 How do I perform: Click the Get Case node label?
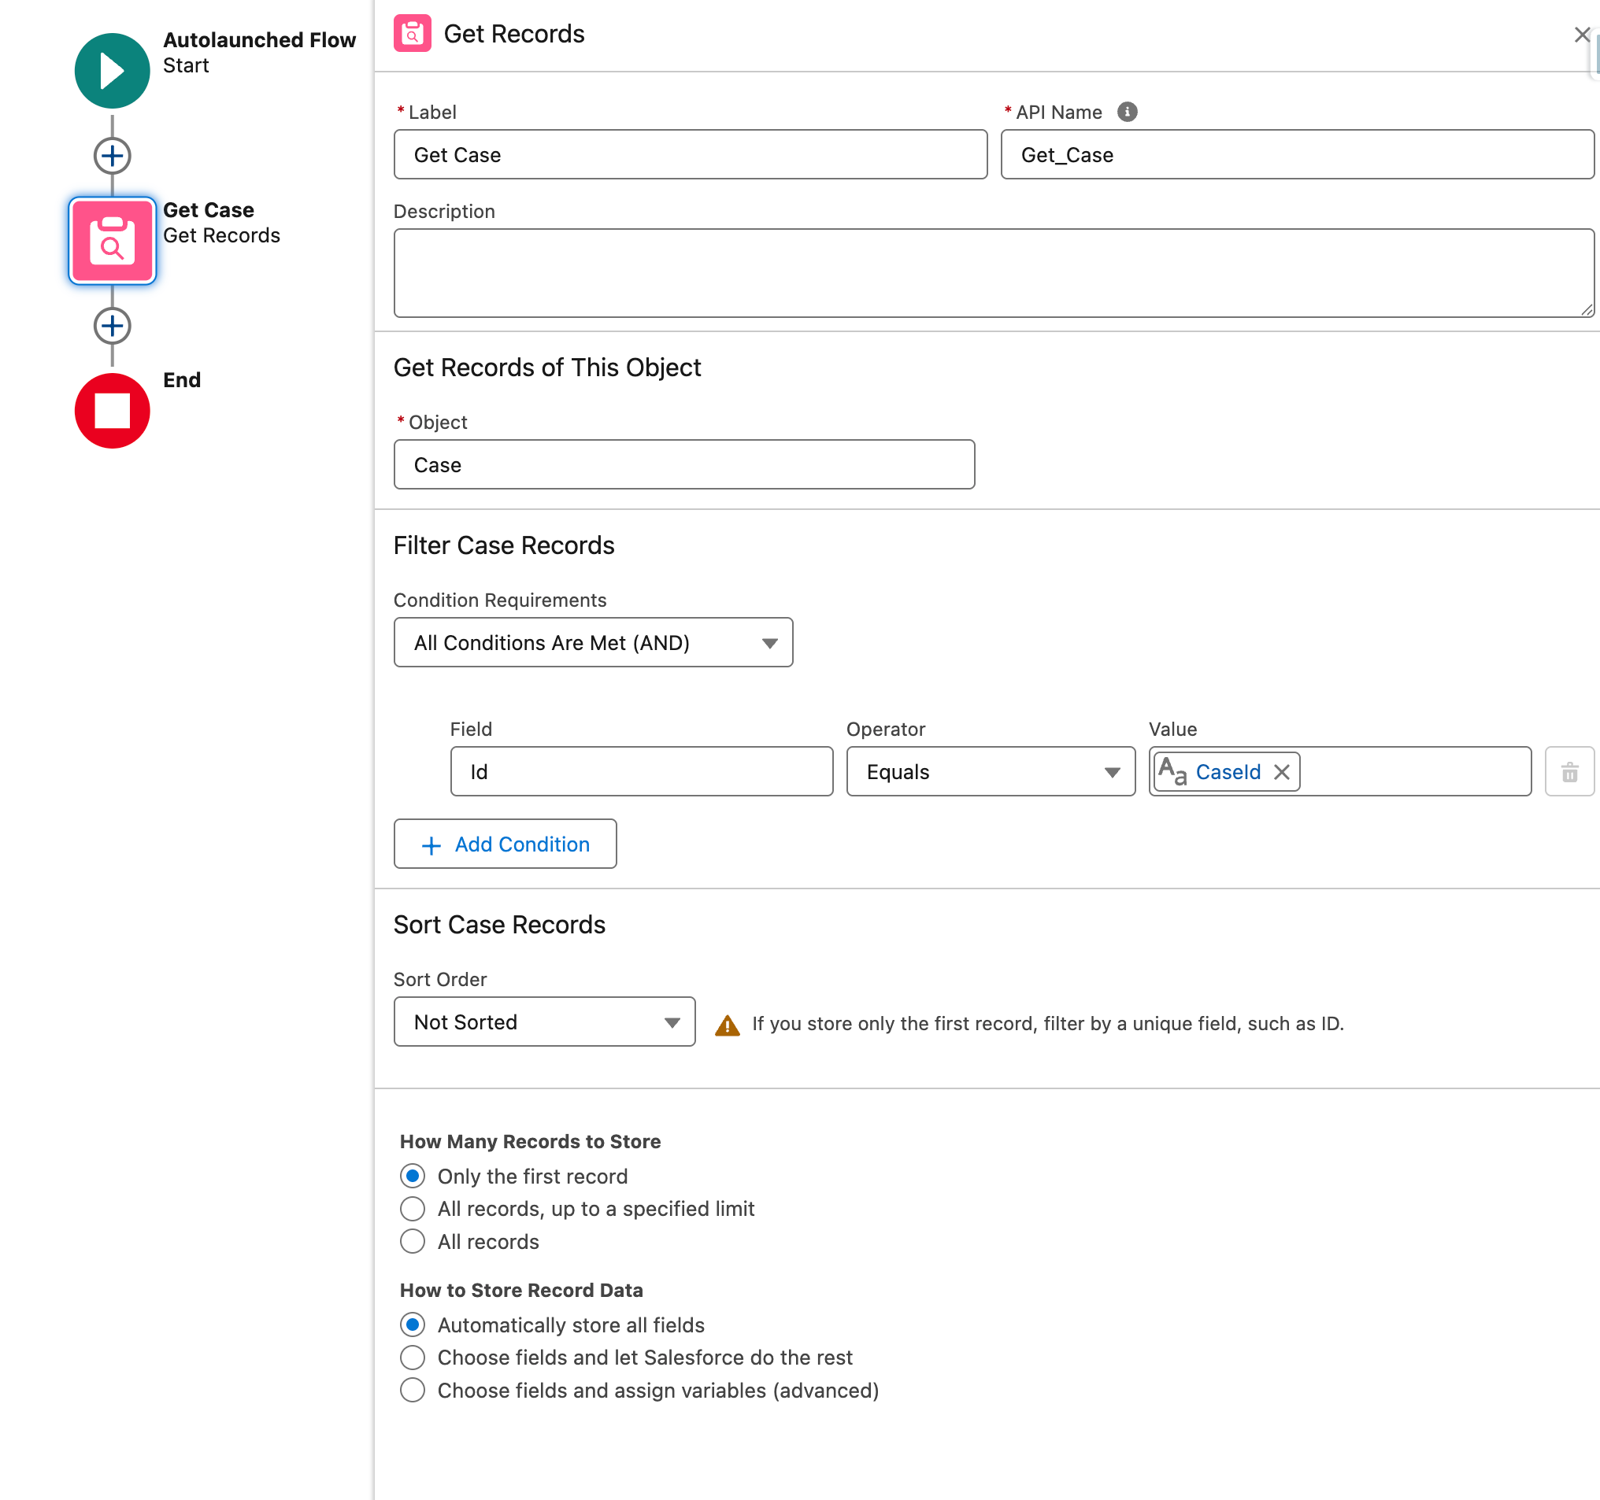click(209, 210)
